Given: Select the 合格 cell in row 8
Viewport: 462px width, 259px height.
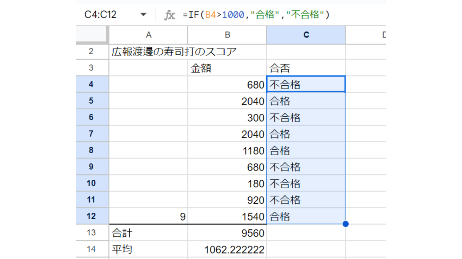Looking at the screenshot, I should (306, 150).
